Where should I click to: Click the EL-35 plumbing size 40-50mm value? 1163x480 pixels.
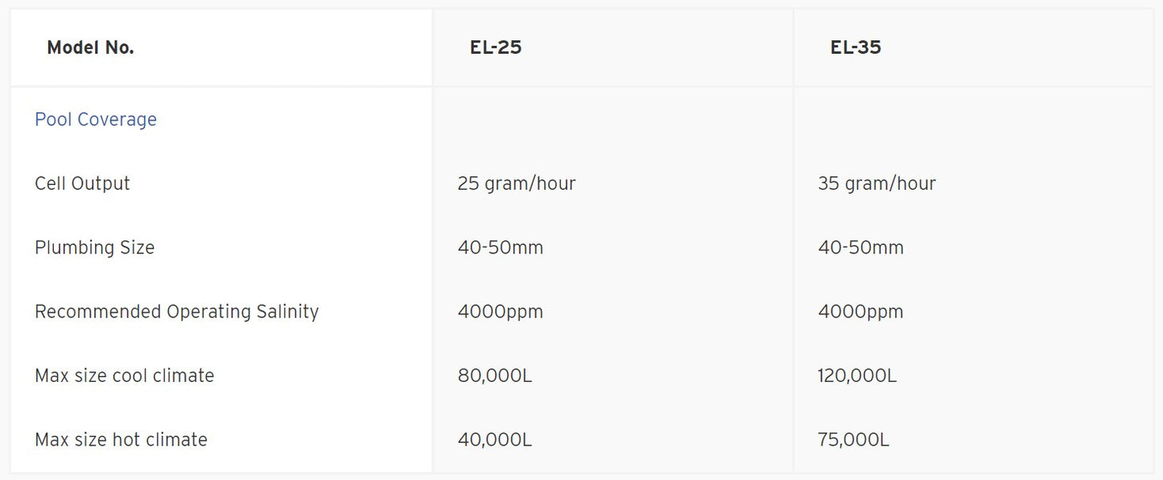pyautogui.click(x=860, y=248)
